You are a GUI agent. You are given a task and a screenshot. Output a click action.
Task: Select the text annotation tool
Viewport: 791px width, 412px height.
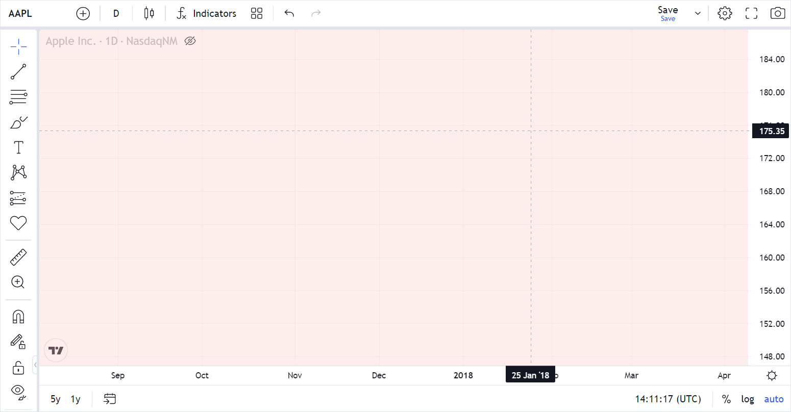tap(18, 147)
